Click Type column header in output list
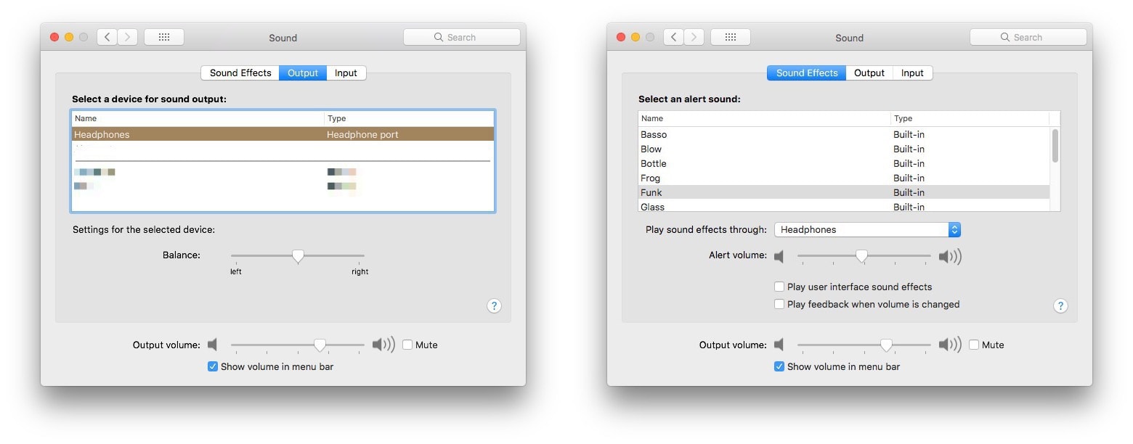 point(410,118)
